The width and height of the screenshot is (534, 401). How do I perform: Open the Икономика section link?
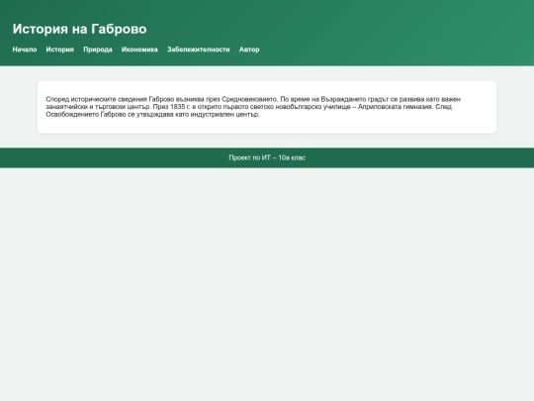[x=139, y=50]
